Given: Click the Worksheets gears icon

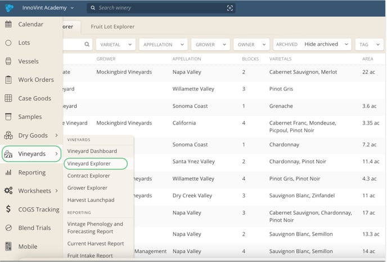Looking at the screenshot, I should [8, 191].
